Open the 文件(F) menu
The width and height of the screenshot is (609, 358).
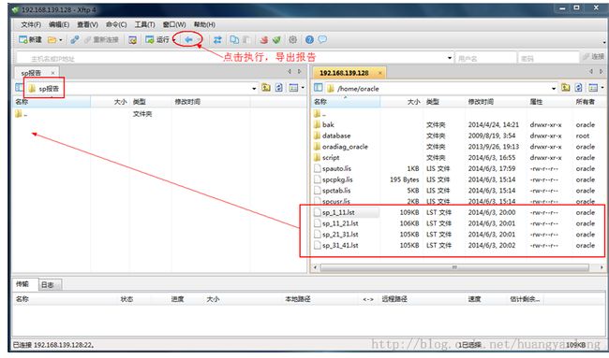31,24
